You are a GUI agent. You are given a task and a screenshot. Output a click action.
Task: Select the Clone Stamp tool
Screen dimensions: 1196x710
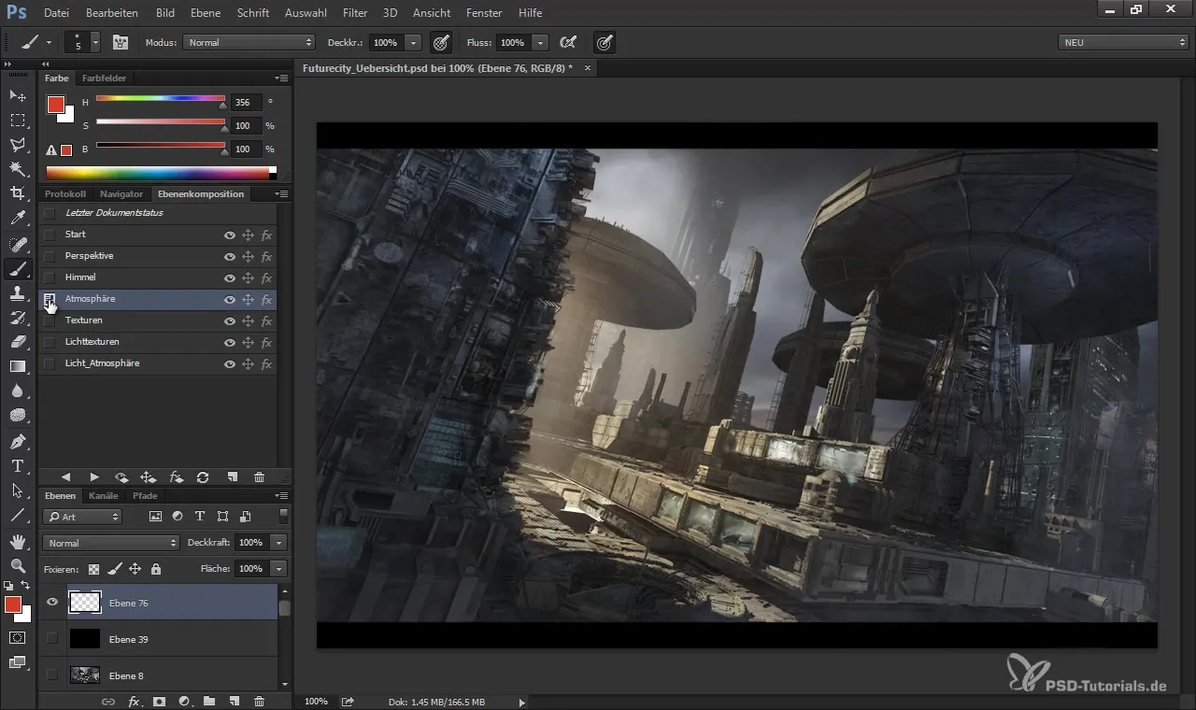pos(18,293)
